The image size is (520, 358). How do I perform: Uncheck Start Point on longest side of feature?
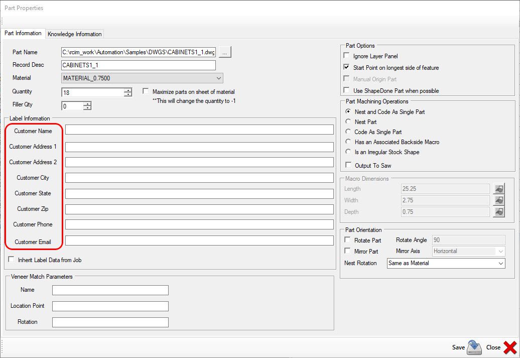point(345,67)
